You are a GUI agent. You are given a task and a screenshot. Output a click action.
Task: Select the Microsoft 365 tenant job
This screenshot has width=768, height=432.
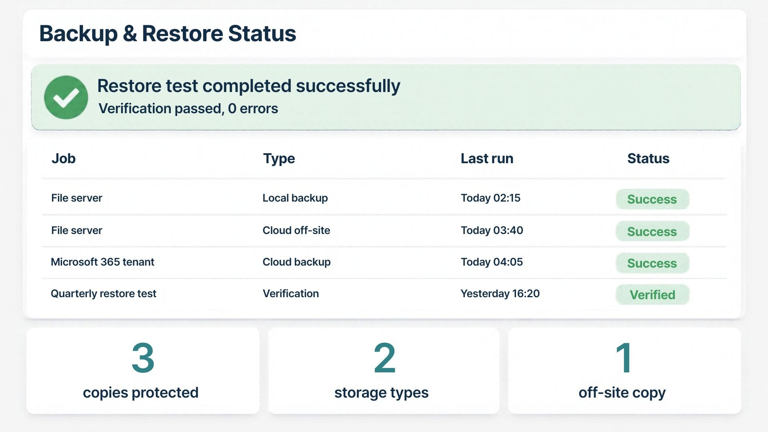(102, 262)
